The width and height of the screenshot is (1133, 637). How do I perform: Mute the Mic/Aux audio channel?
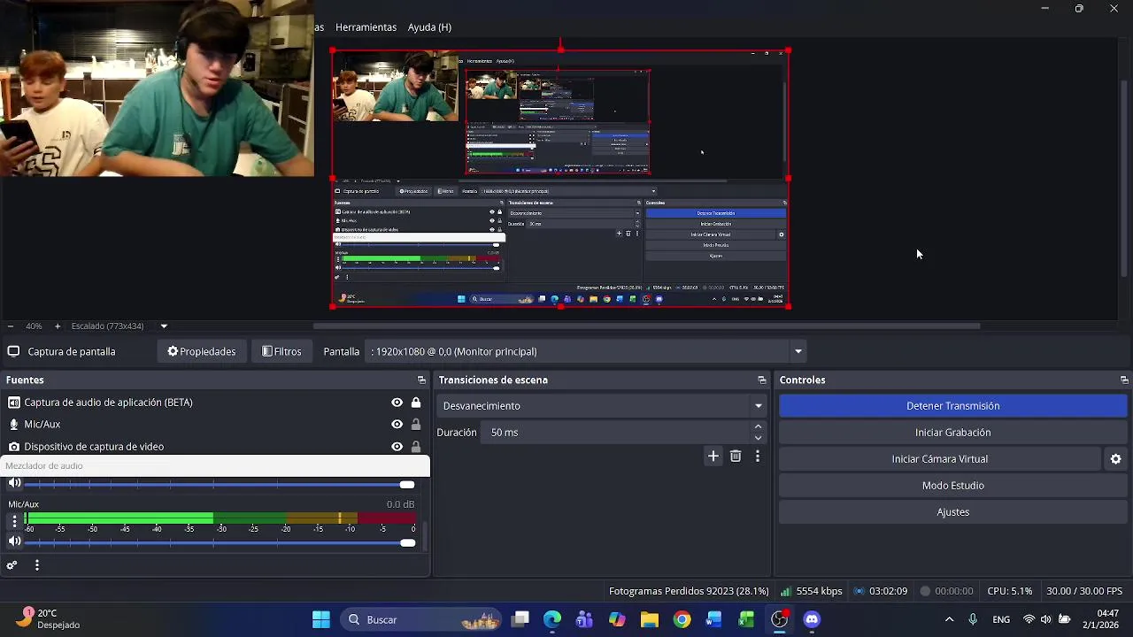(14, 541)
